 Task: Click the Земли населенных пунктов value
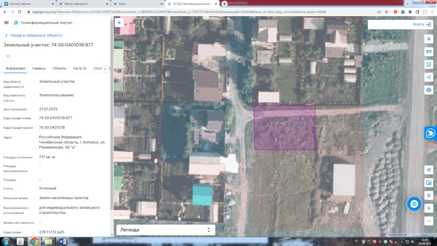click(64, 198)
